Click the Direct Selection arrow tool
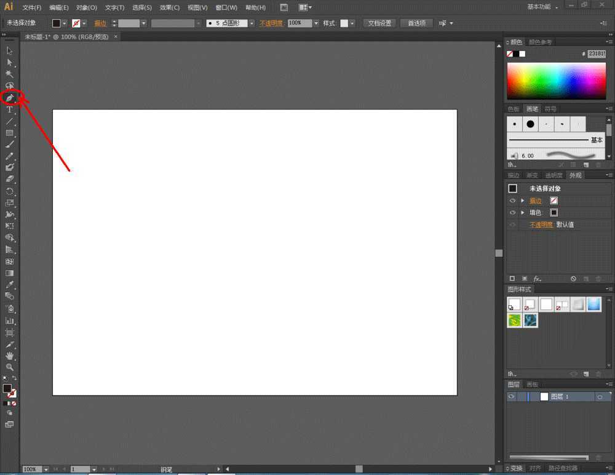 (x=10, y=63)
